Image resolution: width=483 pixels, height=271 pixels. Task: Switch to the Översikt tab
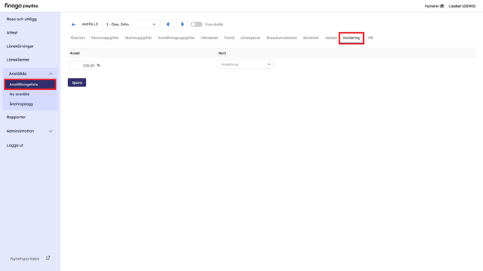point(78,37)
